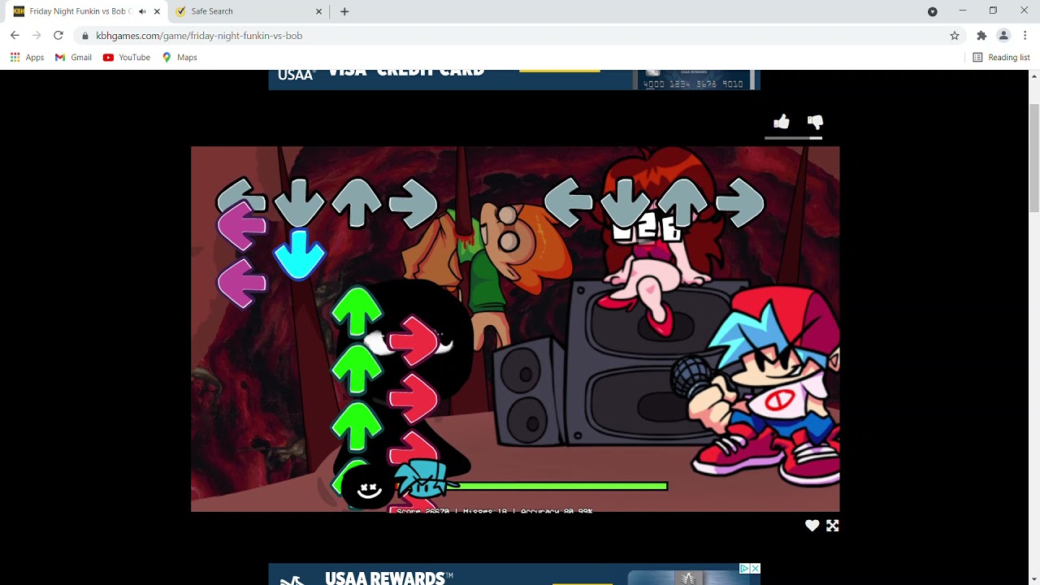Reload the current page
The image size is (1040, 585).
(58, 36)
